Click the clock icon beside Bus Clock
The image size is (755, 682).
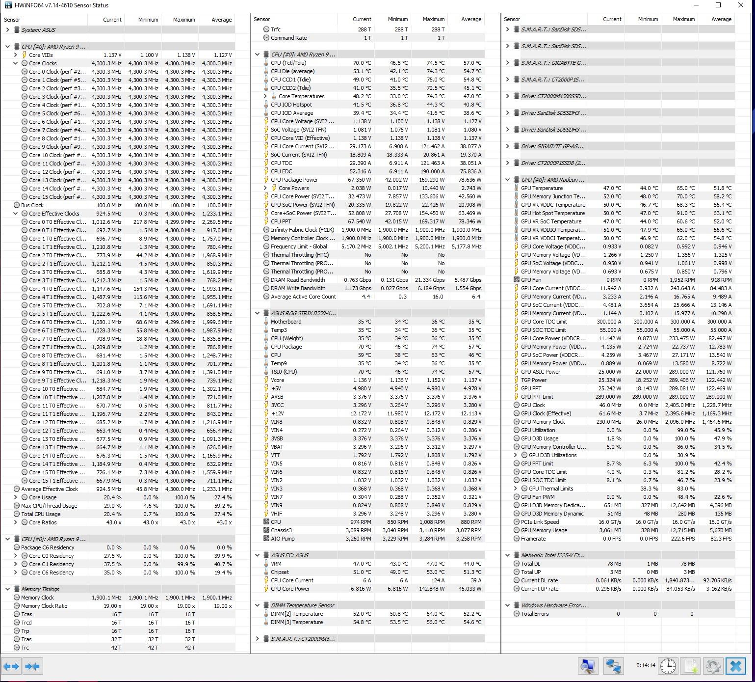coord(17,205)
